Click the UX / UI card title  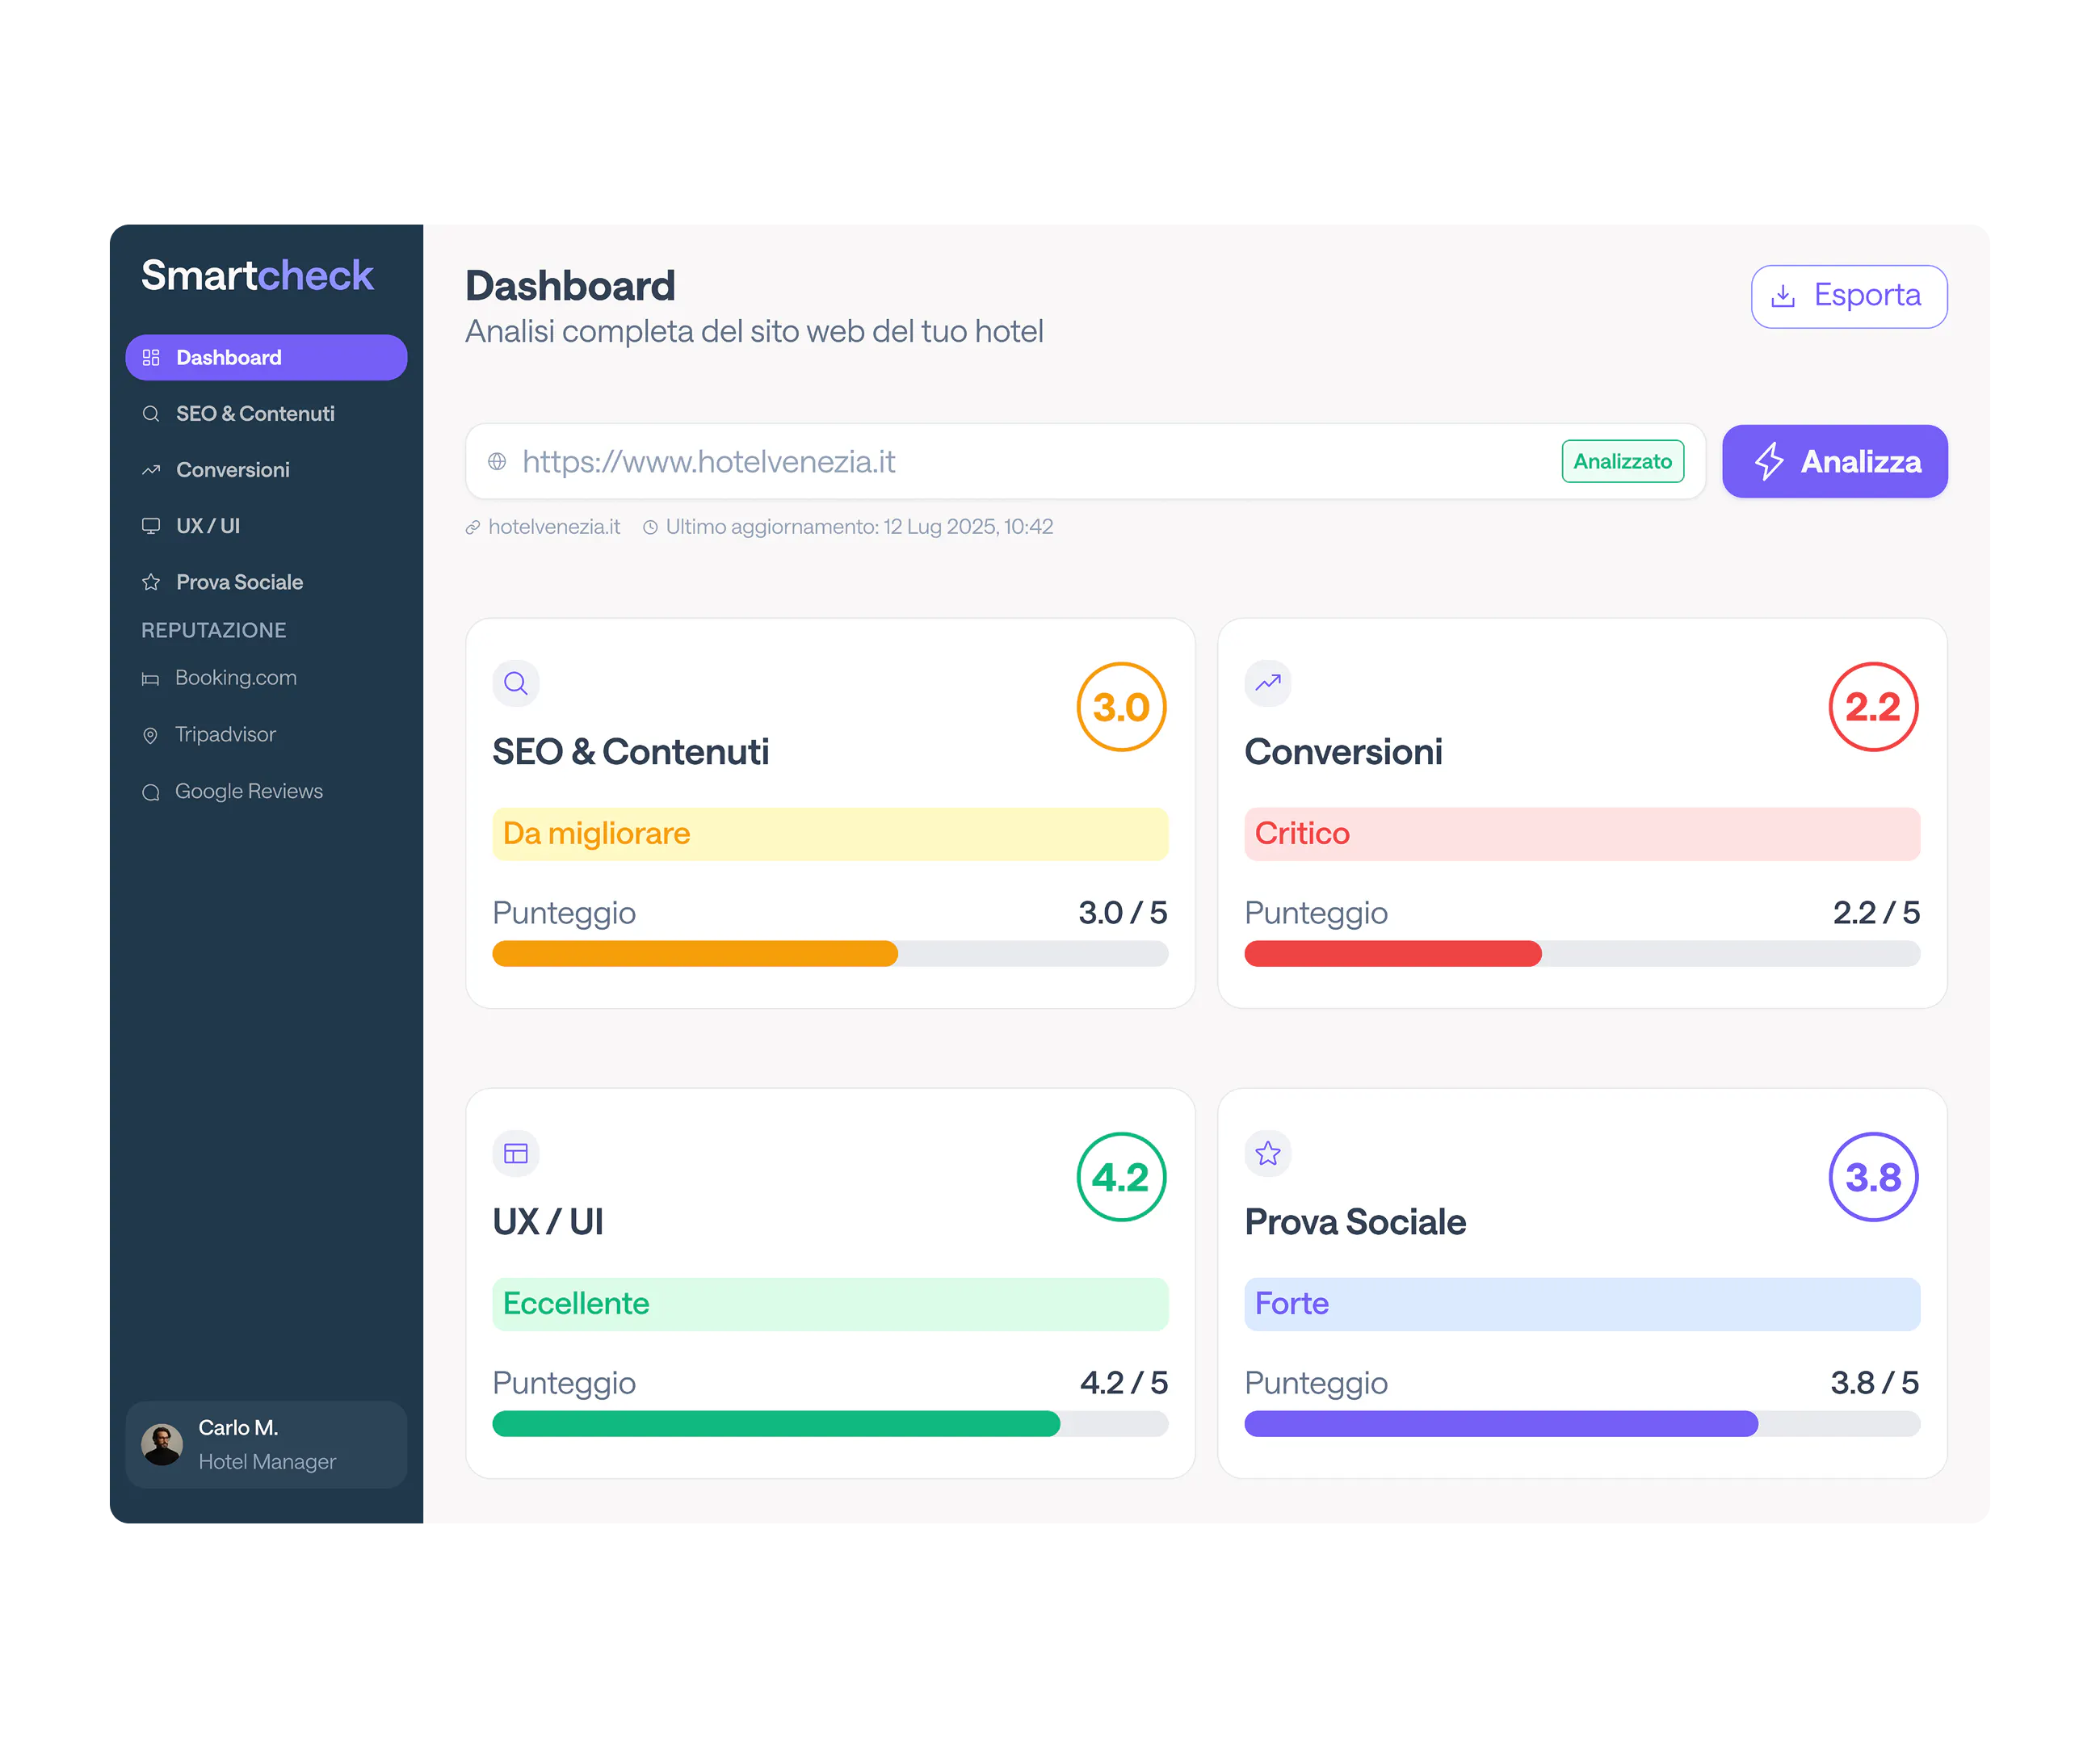548,1222
